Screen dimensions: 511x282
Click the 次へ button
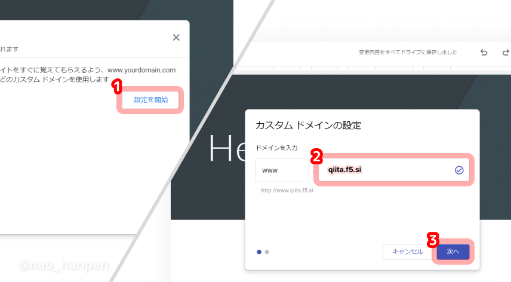[x=453, y=252]
